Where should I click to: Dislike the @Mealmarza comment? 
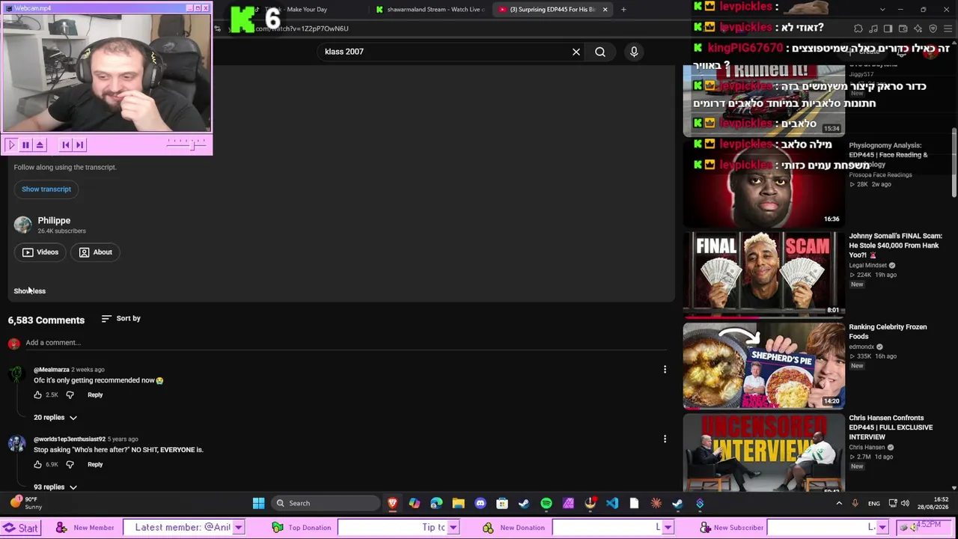[x=70, y=395]
